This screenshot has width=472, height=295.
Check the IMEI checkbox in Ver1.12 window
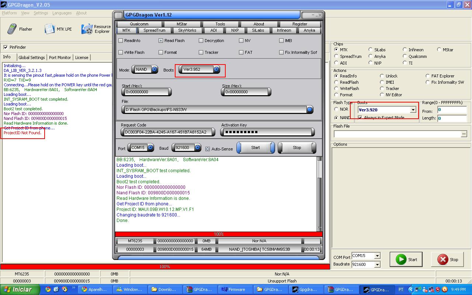(x=281, y=41)
